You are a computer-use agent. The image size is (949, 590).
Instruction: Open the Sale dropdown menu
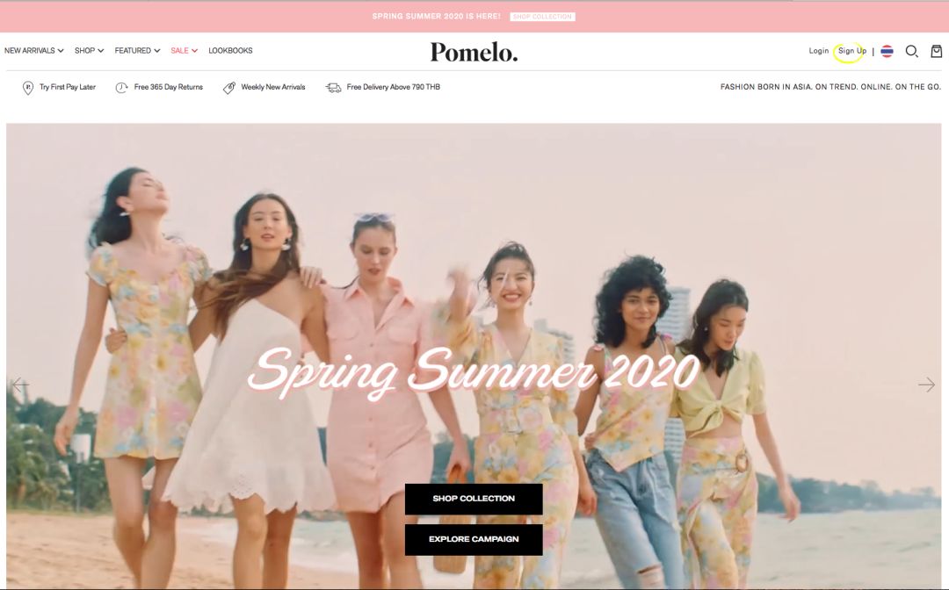[x=184, y=51]
